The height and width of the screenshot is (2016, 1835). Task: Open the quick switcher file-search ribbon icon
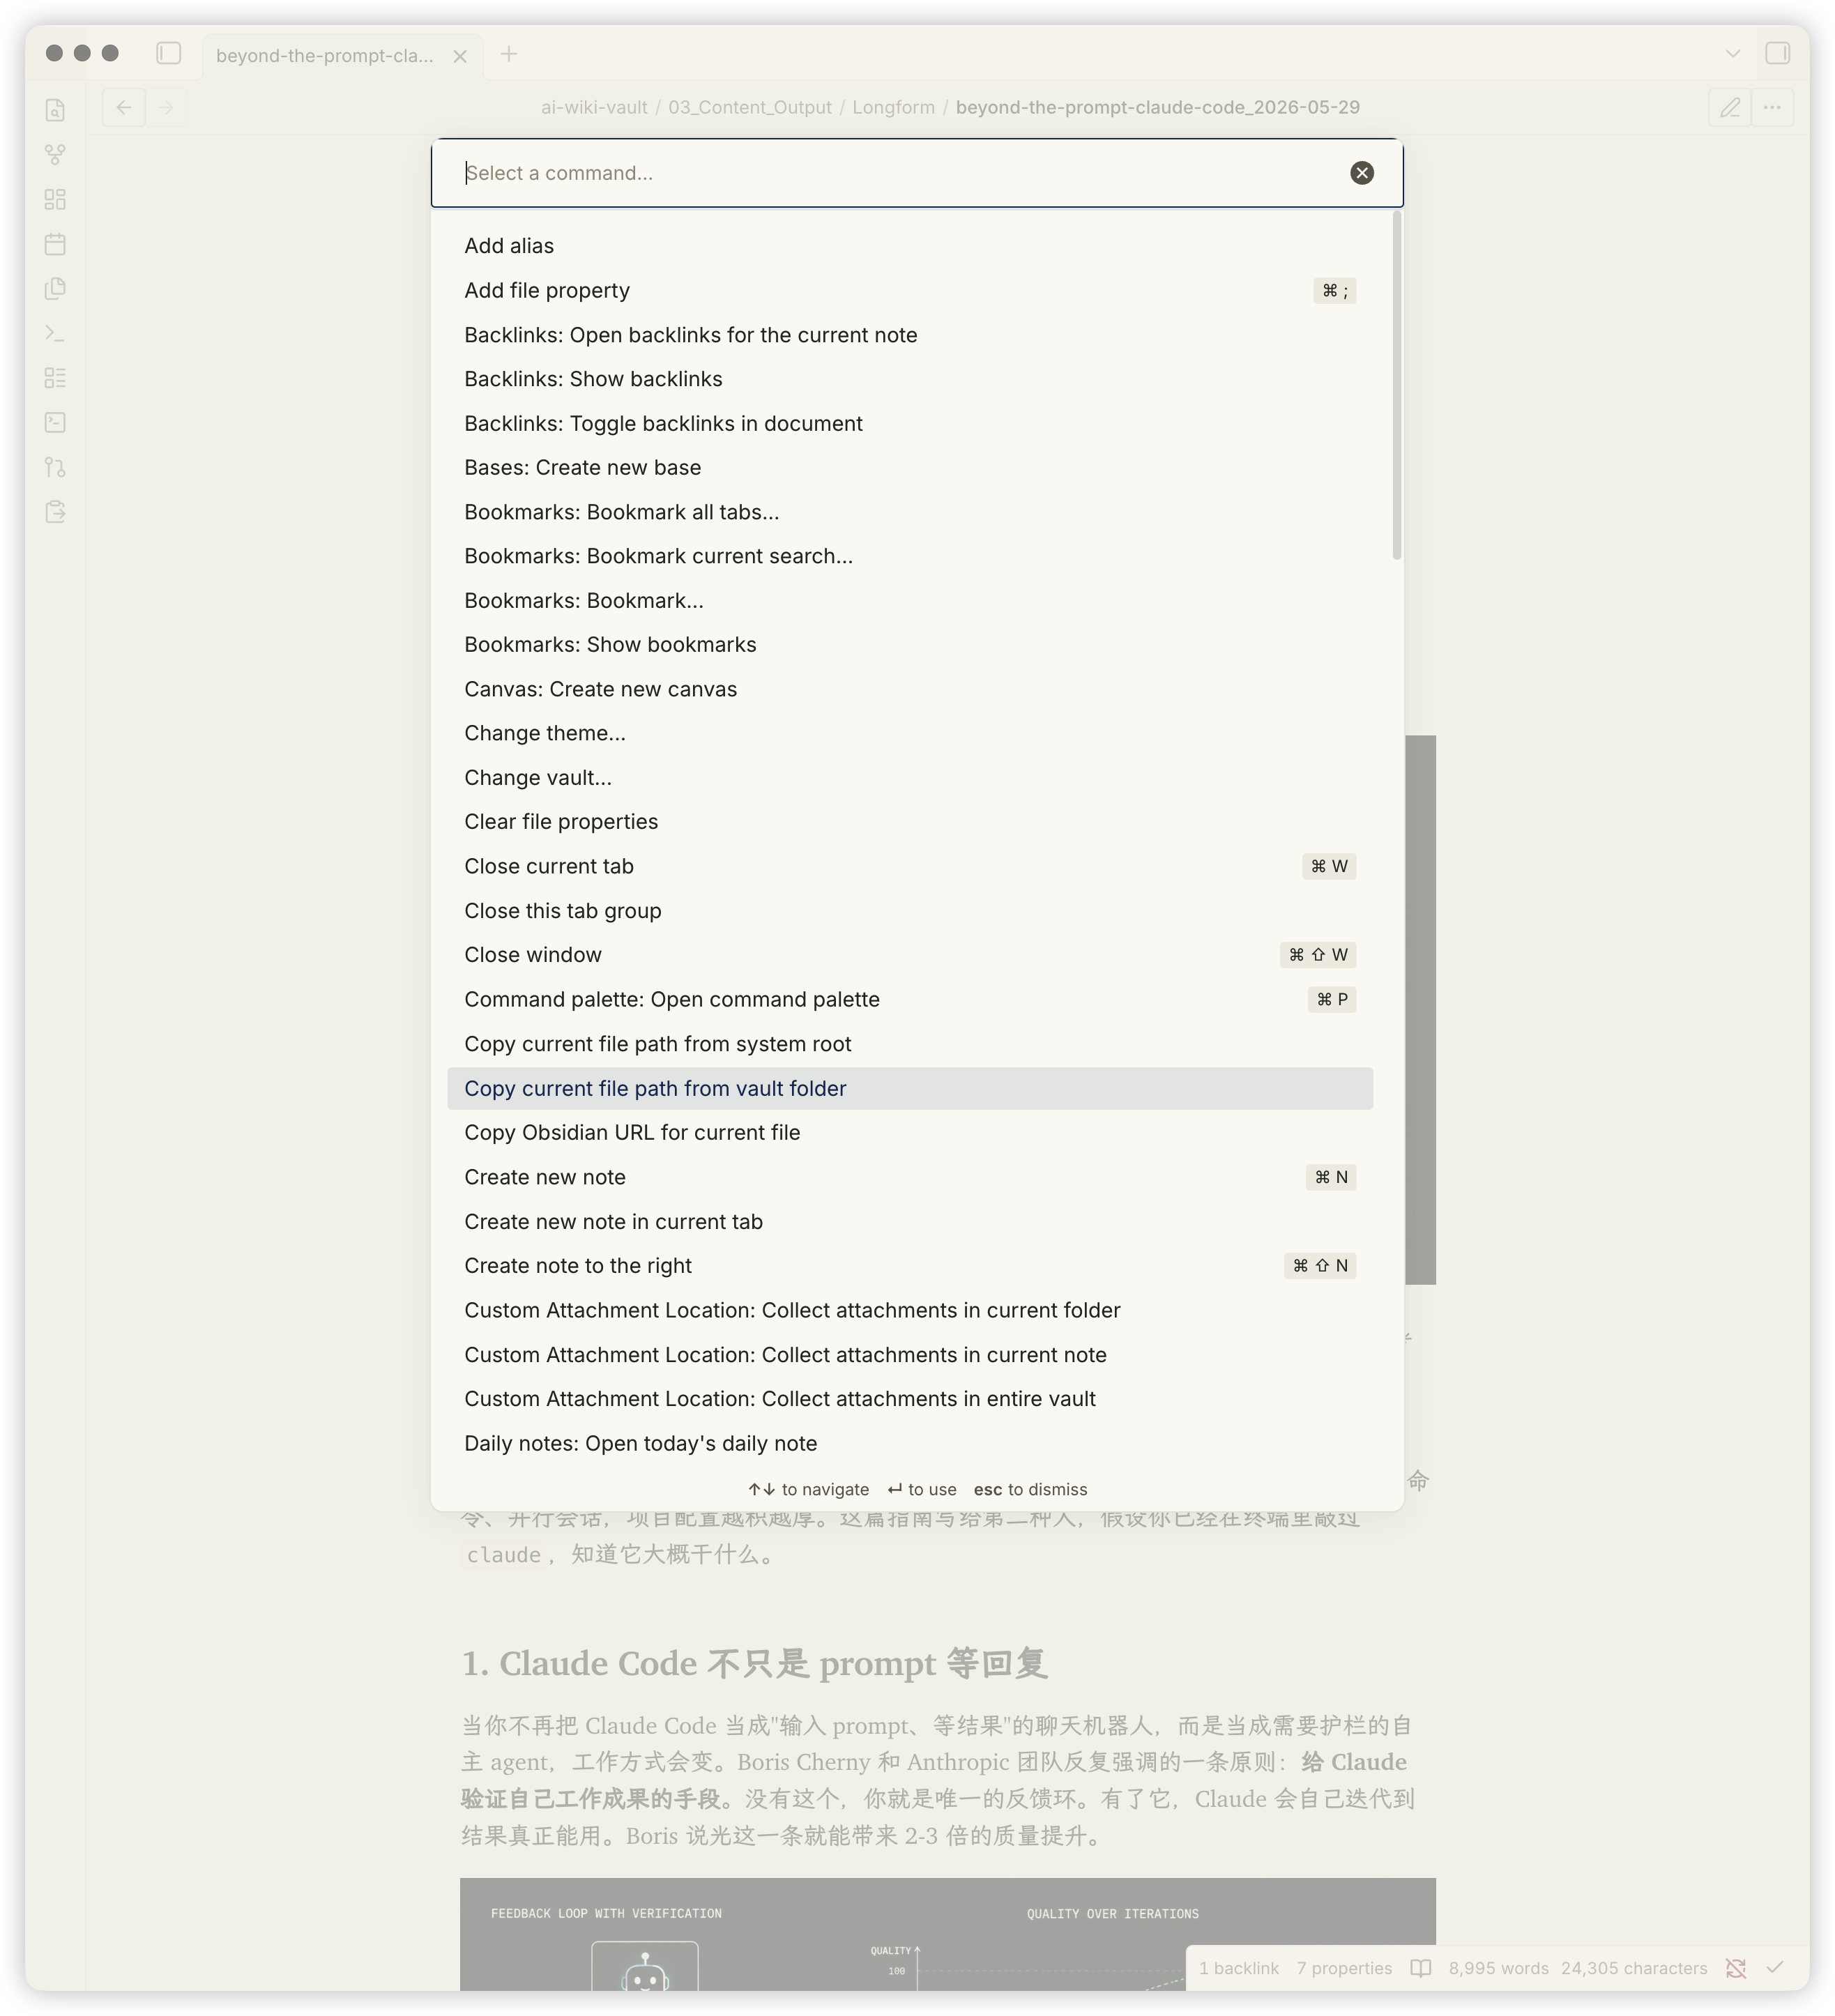tap(55, 110)
